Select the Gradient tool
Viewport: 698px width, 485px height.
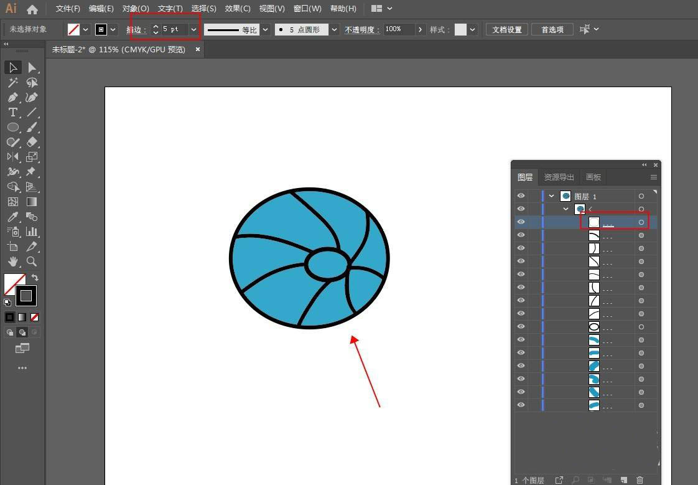click(32, 202)
